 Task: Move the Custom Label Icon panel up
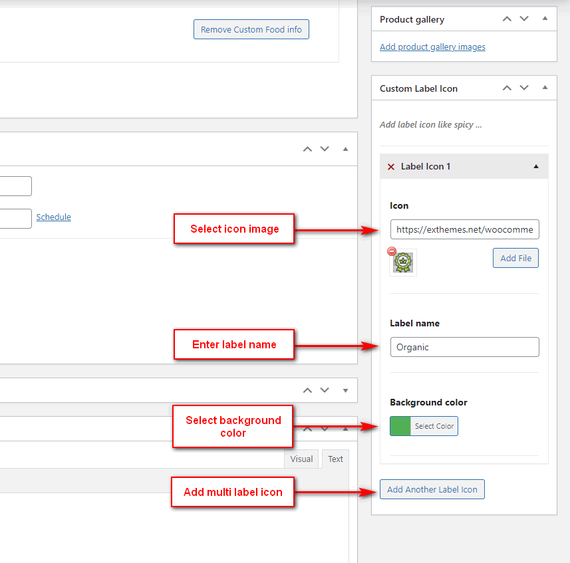507,88
